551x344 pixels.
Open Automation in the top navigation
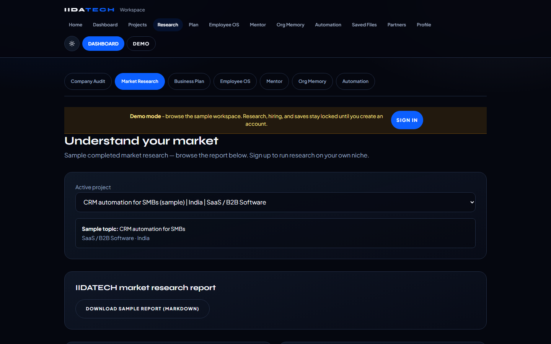(x=328, y=25)
